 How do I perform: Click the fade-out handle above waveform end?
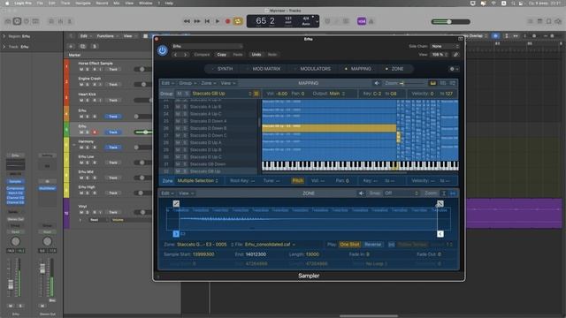tap(440, 204)
